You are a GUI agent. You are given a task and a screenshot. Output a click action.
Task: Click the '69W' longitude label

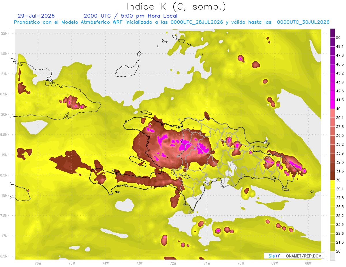pyautogui.click(x=274, y=263)
